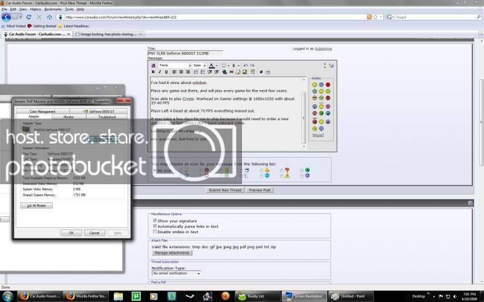Screen dimensions: 484x302
Task: Toggle Automatically parse links in text
Action: [155, 226]
